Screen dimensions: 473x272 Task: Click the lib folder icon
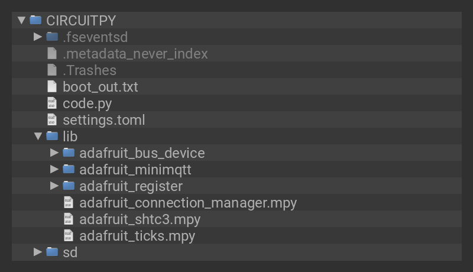click(x=53, y=137)
